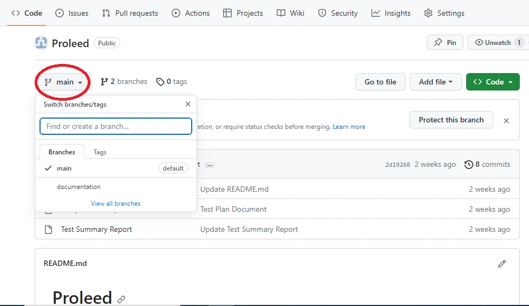Open the Issues tab
Viewport: 529px width, 306px height.
click(x=71, y=13)
